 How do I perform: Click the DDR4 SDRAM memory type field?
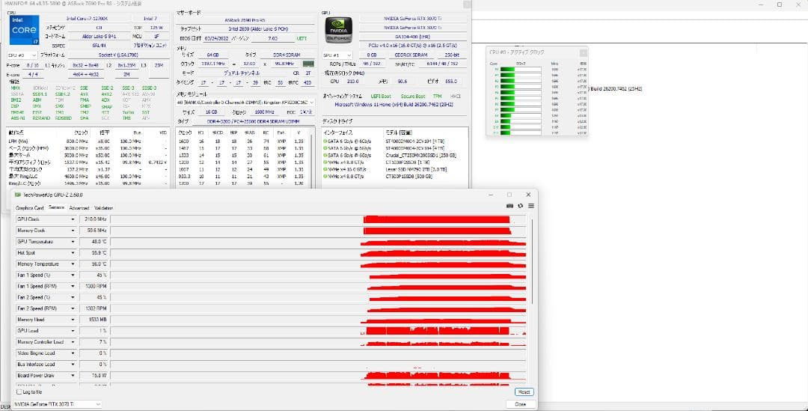coord(287,55)
